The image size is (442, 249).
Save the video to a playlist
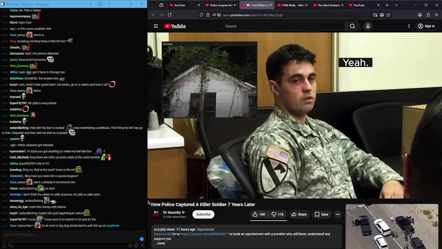[x=321, y=214]
